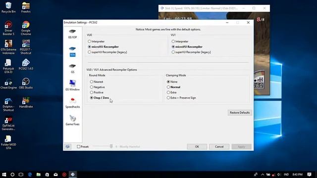The height and width of the screenshot is (178, 317).
Task: Open the Action Center notifications
Action: [309, 175]
